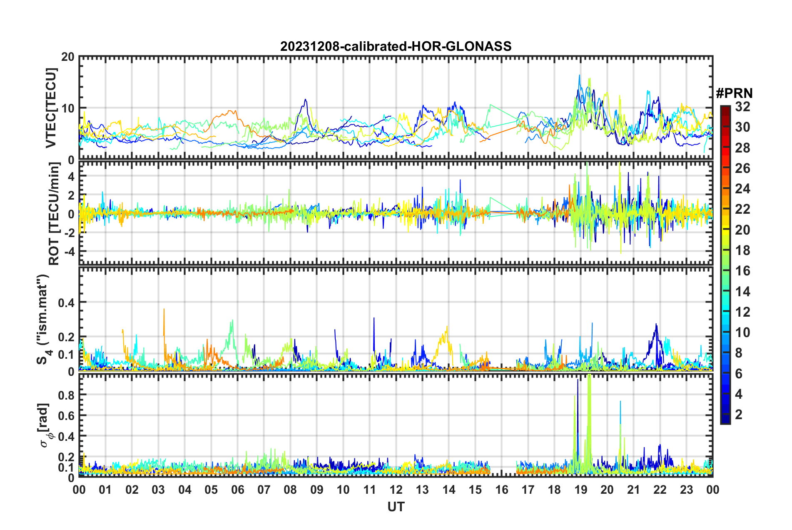Screen dimensions: 792x530
Task: Pick UT axis tick label "20"
Action: pyautogui.click(x=607, y=490)
